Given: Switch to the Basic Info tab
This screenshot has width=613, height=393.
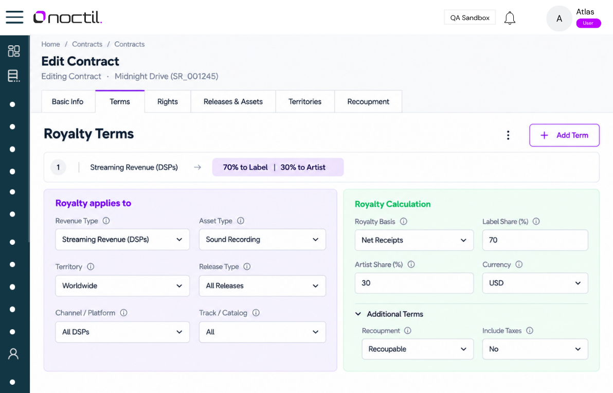Looking at the screenshot, I should point(68,102).
